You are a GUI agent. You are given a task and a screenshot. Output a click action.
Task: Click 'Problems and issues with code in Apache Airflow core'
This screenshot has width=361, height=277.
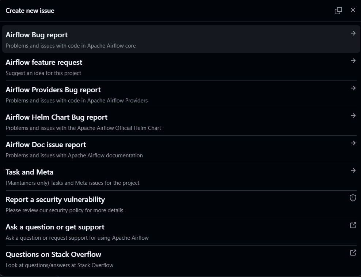point(71,46)
